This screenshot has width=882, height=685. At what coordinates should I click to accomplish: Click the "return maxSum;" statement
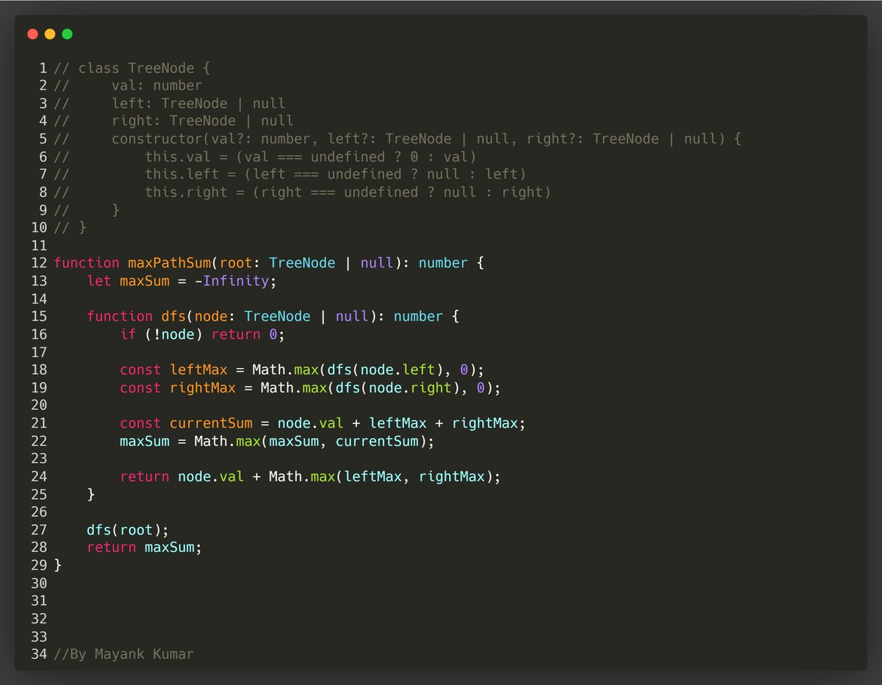[145, 548]
